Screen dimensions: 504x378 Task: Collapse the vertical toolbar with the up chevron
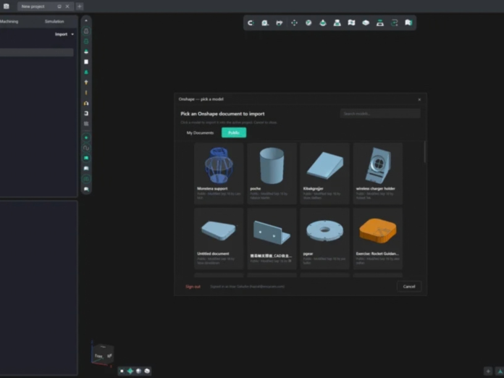[86, 20]
